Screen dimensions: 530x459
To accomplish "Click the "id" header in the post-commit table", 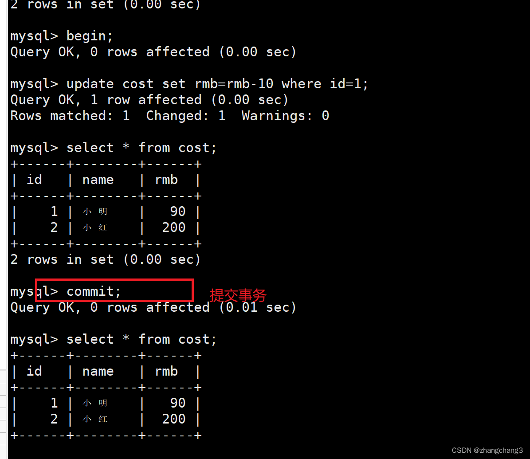I will (34, 372).
